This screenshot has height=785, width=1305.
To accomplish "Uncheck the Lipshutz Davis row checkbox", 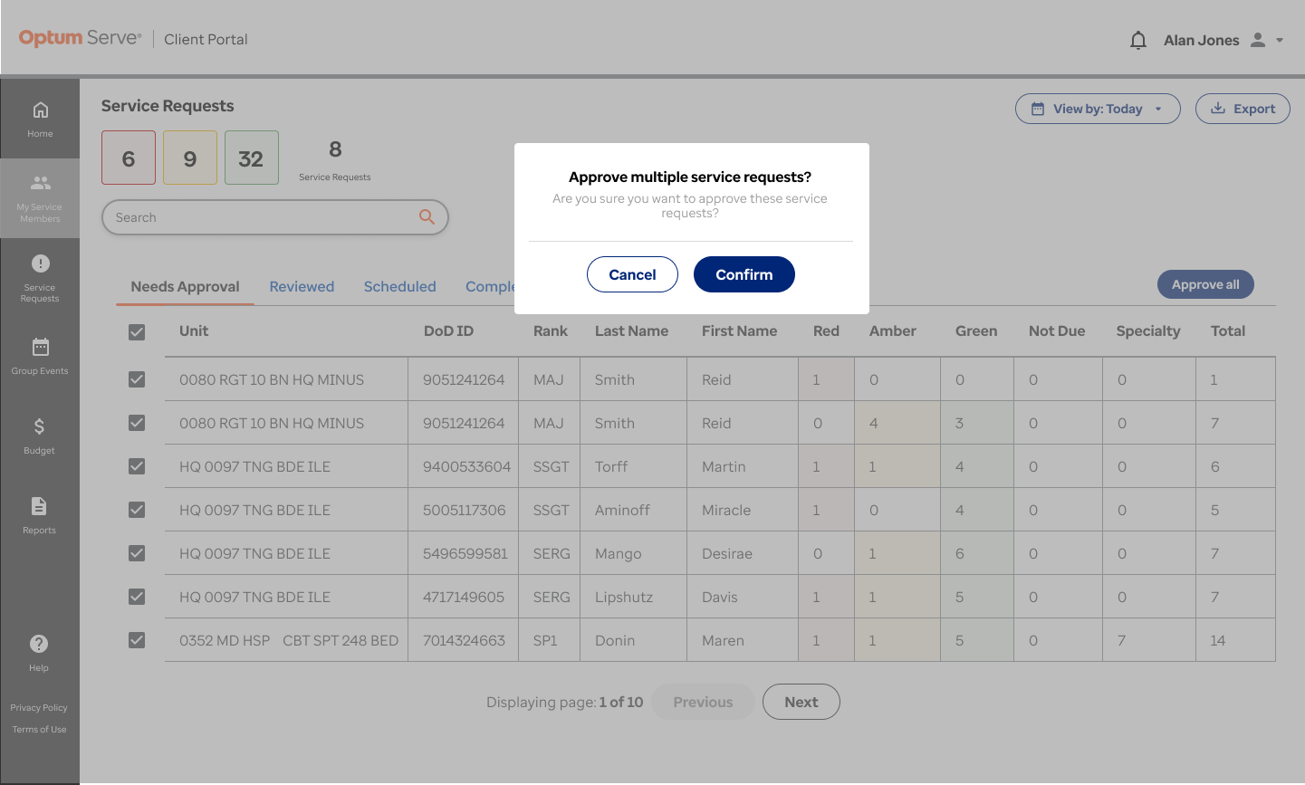I will point(137,597).
